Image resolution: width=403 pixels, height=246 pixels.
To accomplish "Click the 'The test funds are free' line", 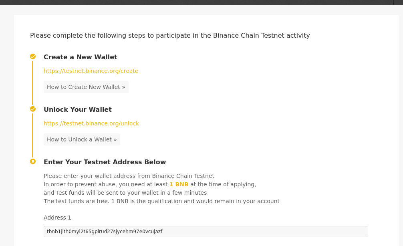I will (161, 201).
